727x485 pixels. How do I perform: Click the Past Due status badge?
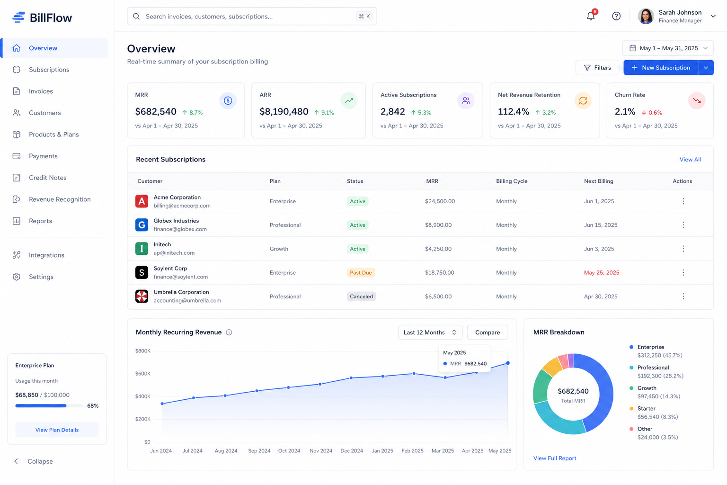[361, 273]
